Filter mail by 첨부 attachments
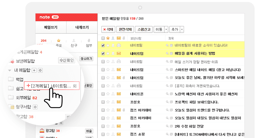 (89, 43)
